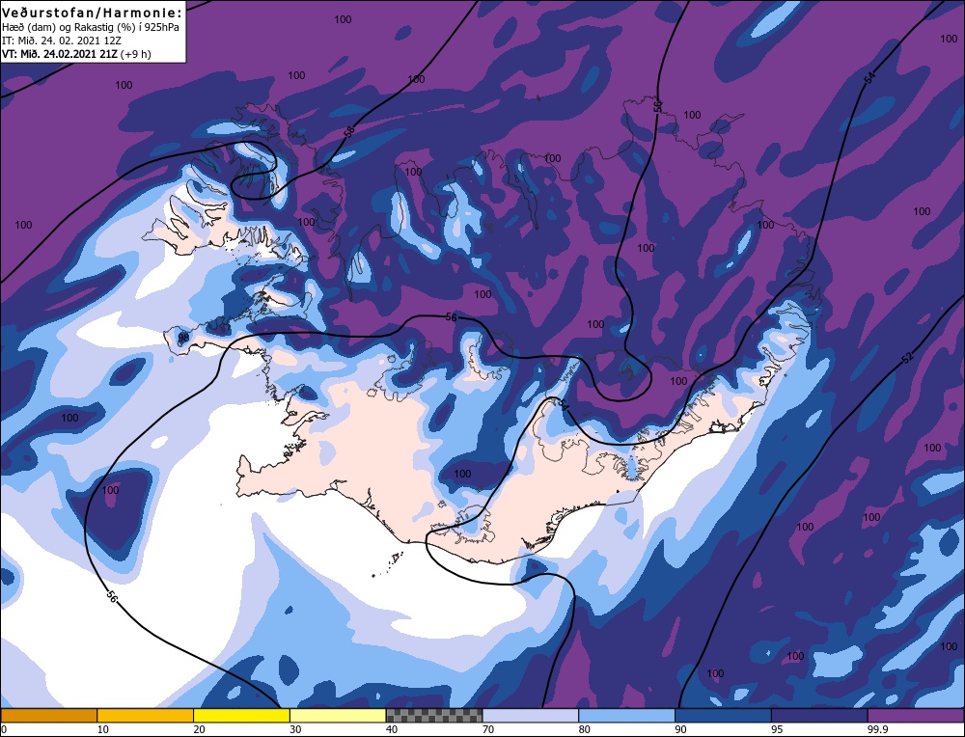Click the '52' contour label

point(908,358)
